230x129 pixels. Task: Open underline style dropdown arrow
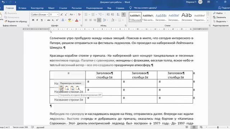tap(45, 20)
